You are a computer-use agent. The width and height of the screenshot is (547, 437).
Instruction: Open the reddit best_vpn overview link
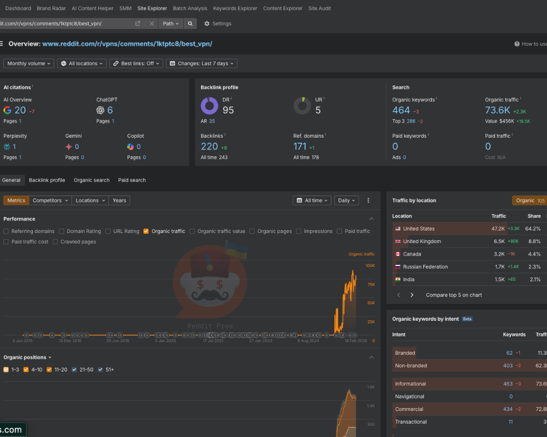point(127,44)
